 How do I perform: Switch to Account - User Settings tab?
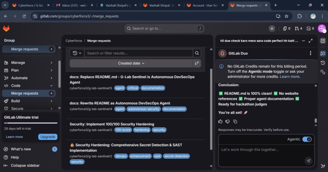click(x=205, y=5)
